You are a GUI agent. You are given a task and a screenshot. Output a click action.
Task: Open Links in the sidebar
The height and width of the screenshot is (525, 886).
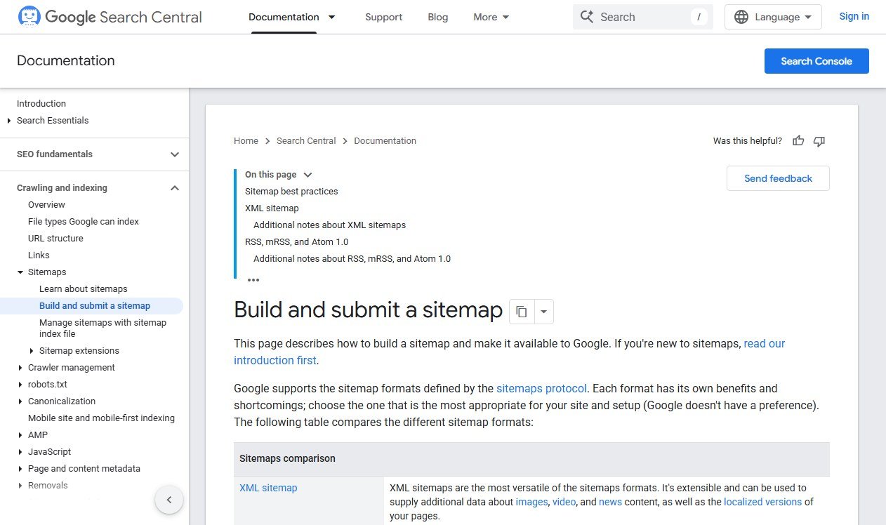point(39,255)
